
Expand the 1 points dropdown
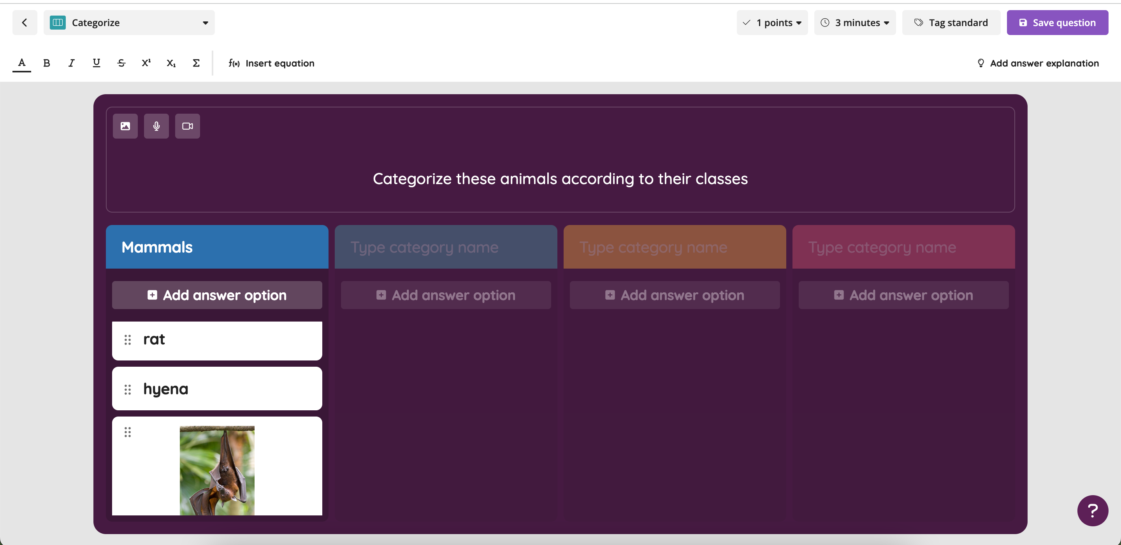[772, 23]
